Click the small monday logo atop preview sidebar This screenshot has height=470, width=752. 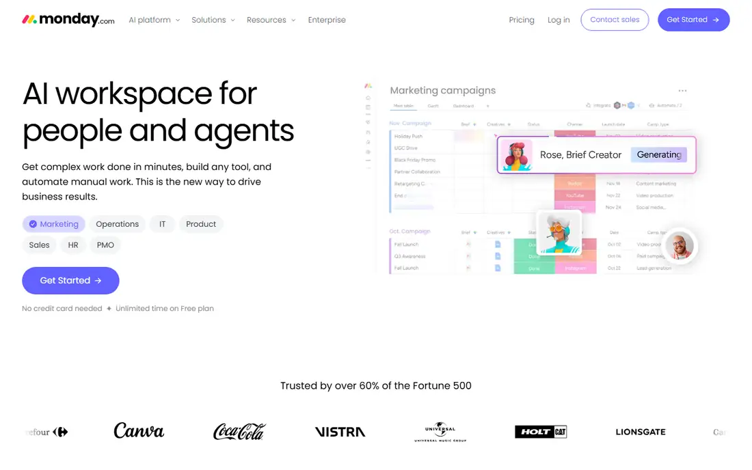pos(368,86)
